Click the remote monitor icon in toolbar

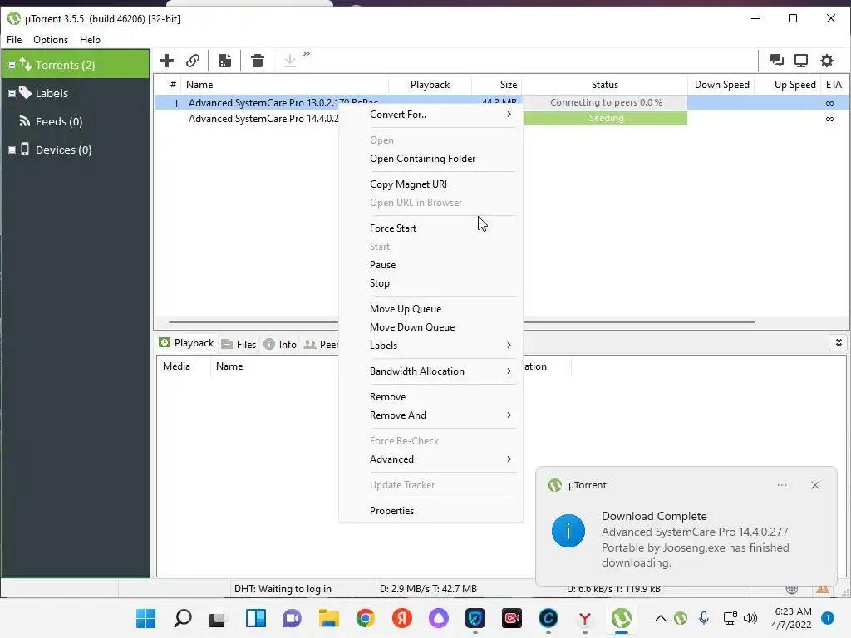801,60
